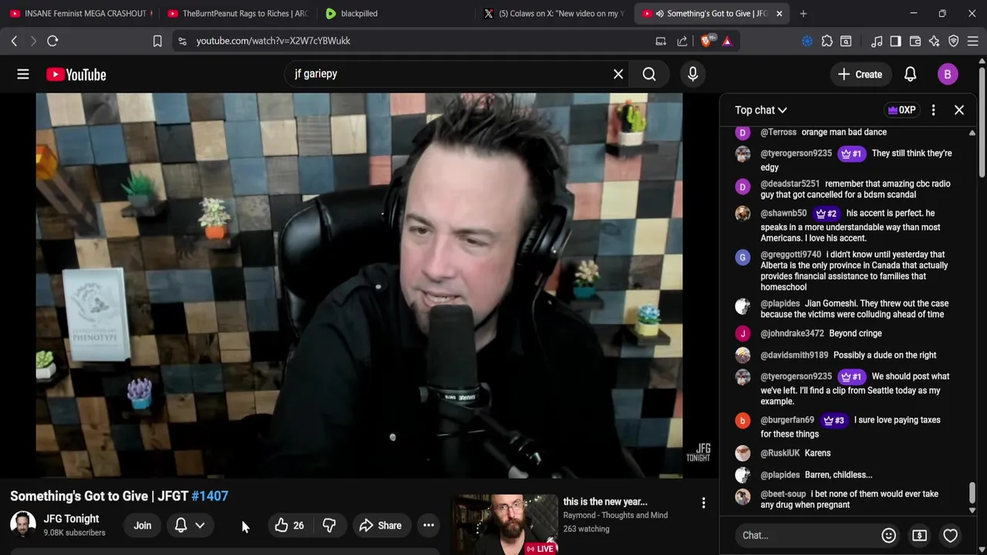
Task: Open the JFG Tonight channel avatar
Action: coord(23,525)
